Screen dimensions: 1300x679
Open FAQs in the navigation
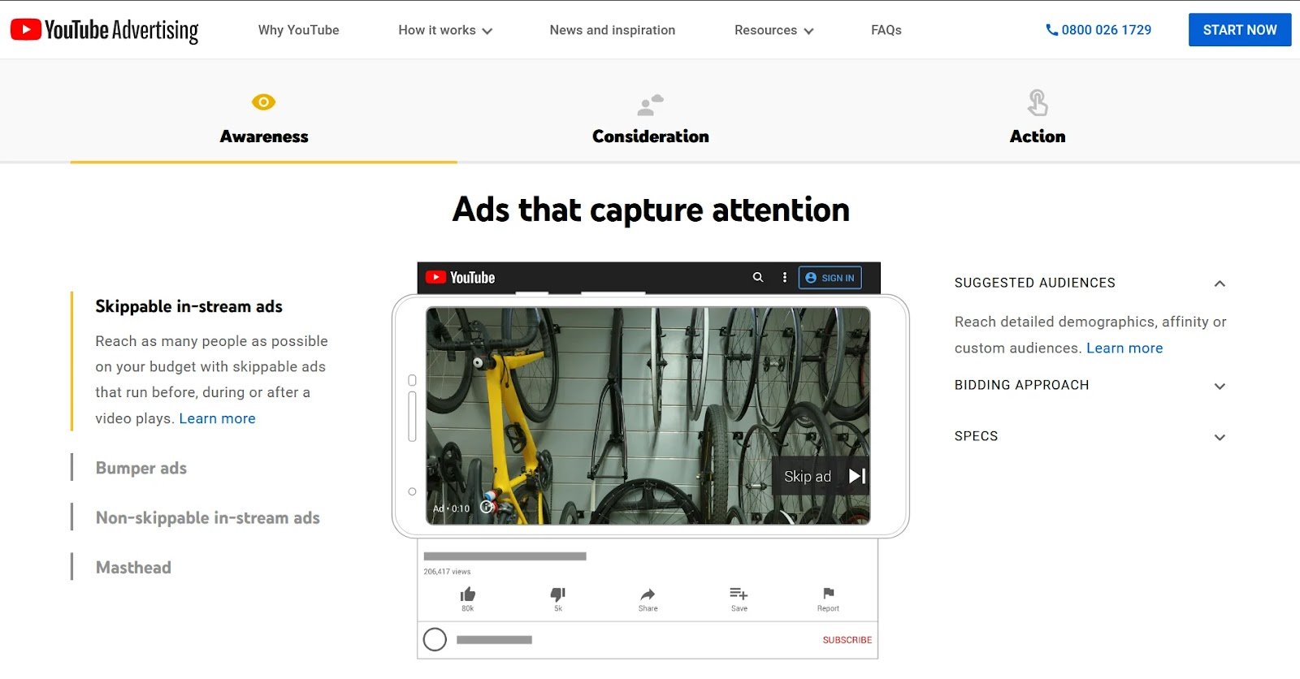coord(886,30)
